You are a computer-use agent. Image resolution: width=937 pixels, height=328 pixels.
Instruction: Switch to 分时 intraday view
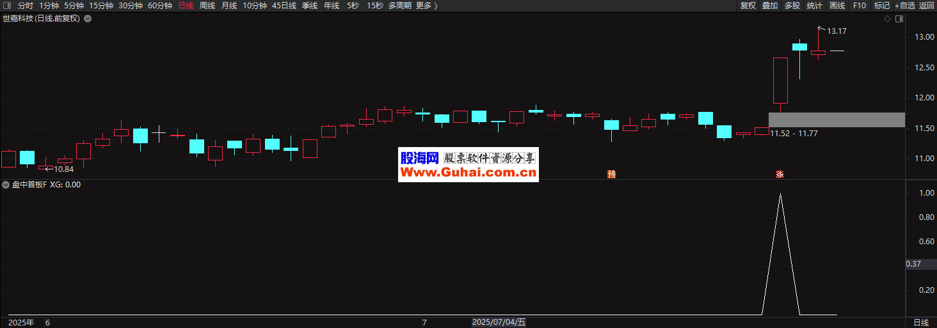pyautogui.click(x=26, y=6)
